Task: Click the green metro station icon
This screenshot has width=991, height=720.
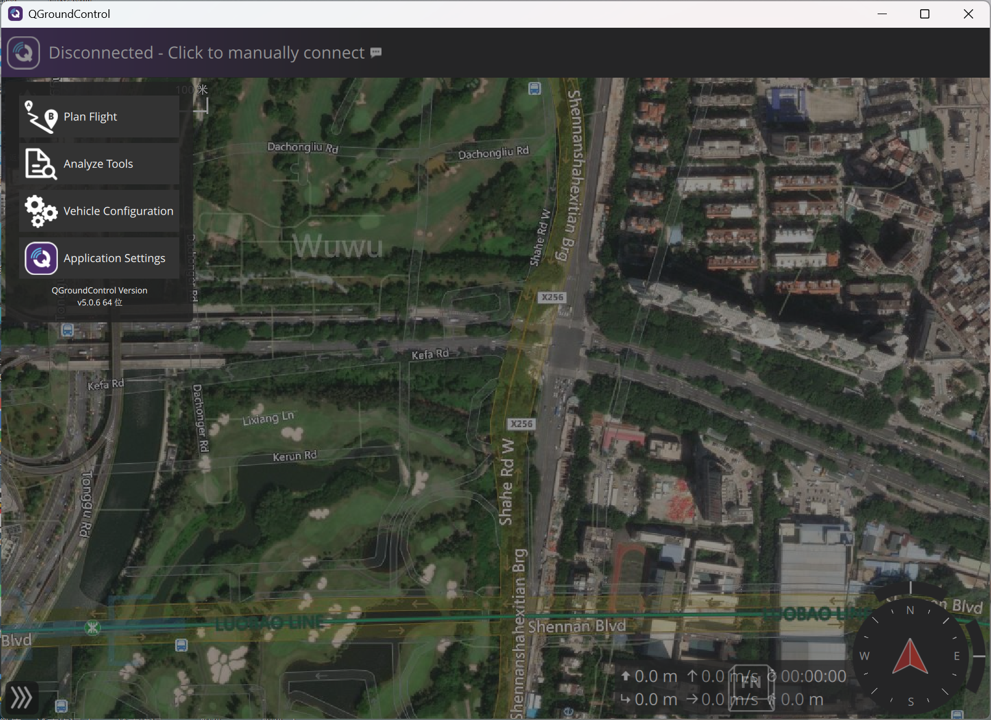Action: coord(93,628)
